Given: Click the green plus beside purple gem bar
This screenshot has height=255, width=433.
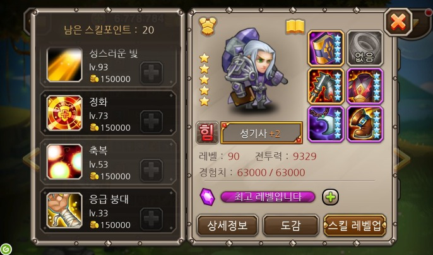Looking at the screenshot, I should click(x=330, y=197).
